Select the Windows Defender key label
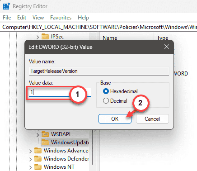The width and height of the screenshot is (197, 171). [x=66, y=159]
